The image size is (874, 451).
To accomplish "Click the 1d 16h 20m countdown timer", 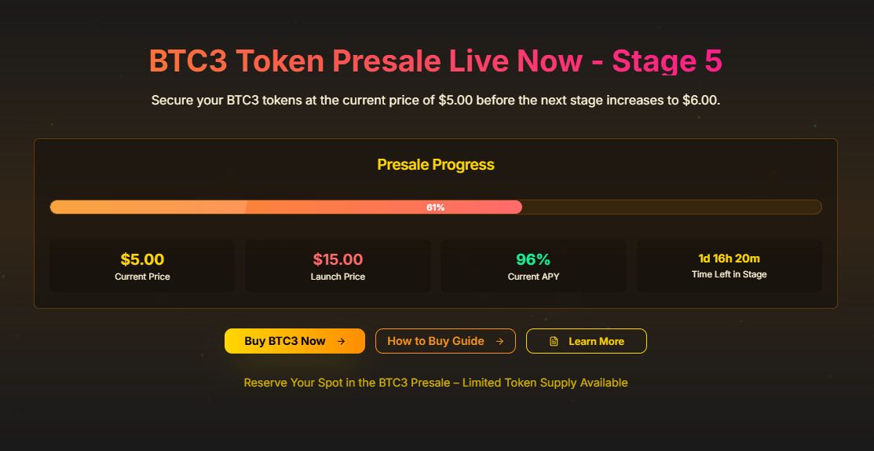I will click(729, 258).
